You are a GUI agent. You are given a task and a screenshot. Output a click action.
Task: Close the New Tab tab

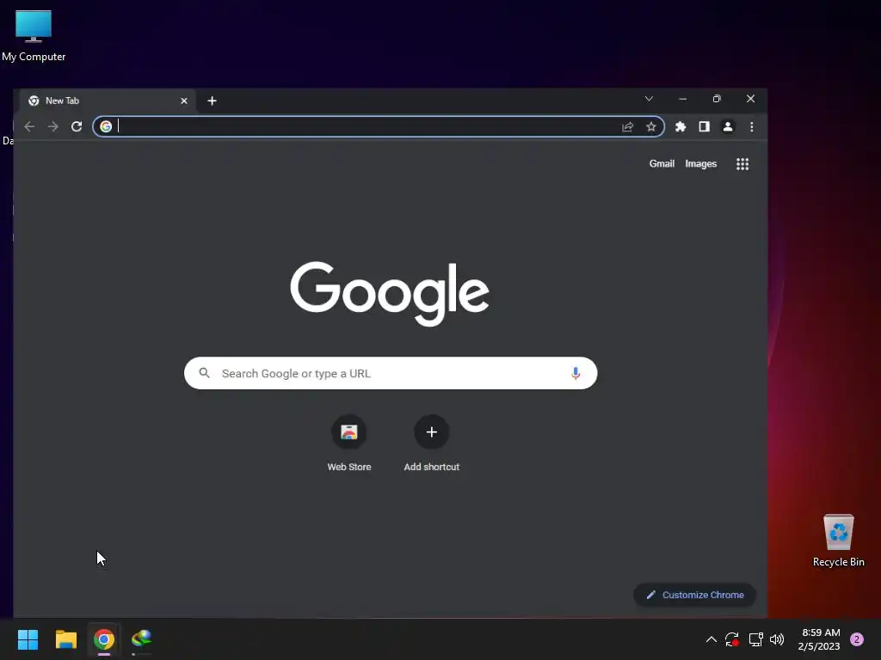click(x=184, y=101)
